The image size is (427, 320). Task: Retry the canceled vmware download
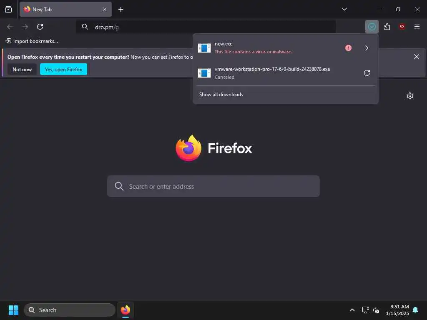click(x=367, y=73)
